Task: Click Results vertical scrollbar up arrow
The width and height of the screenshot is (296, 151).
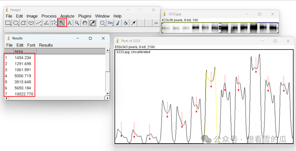Action: [x=108, y=50]
